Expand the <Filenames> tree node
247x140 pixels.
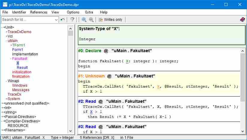2,130
